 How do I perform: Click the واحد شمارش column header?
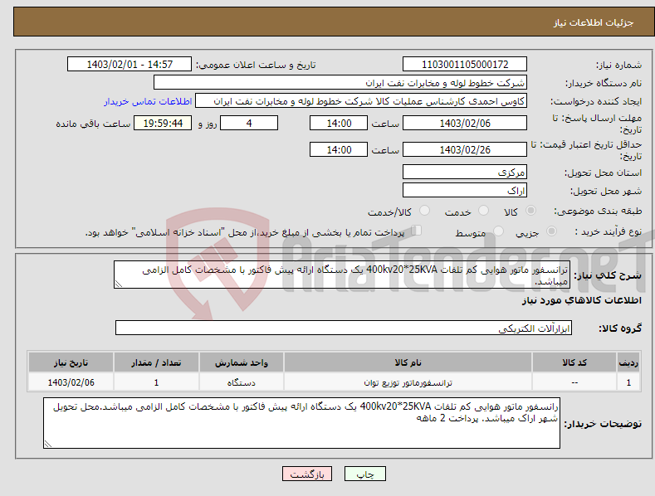[242, 362]
